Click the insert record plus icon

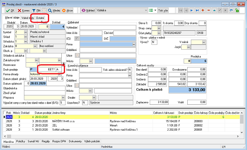[203, 11]
